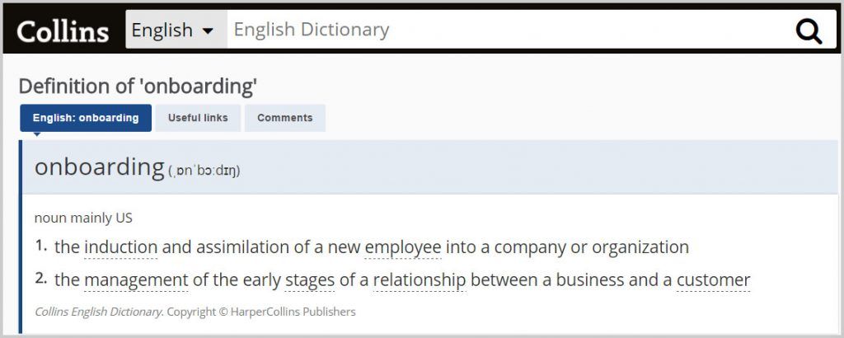Select the 'English: onboarding' tab
The height and width of the screenshot is (338, 844).
[86, 118]
